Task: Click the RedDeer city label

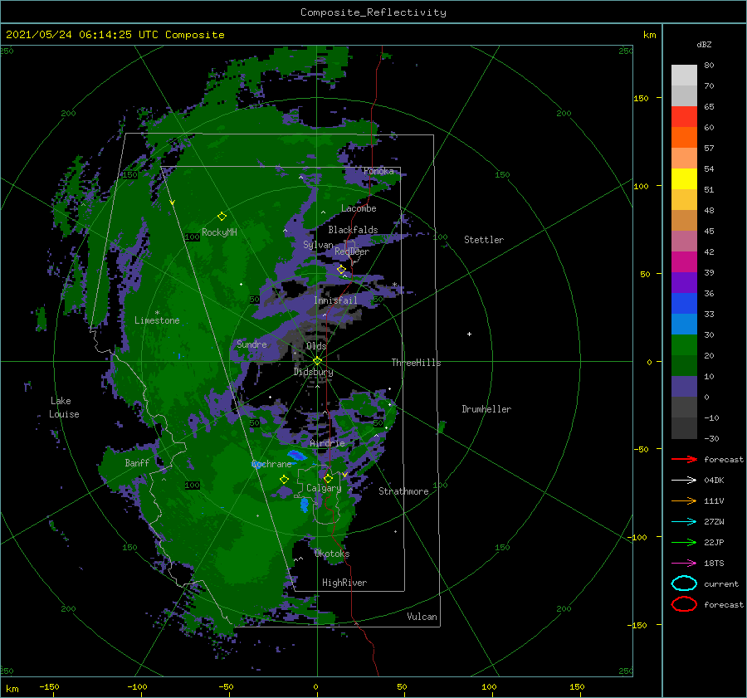Action: coord(352,251)
